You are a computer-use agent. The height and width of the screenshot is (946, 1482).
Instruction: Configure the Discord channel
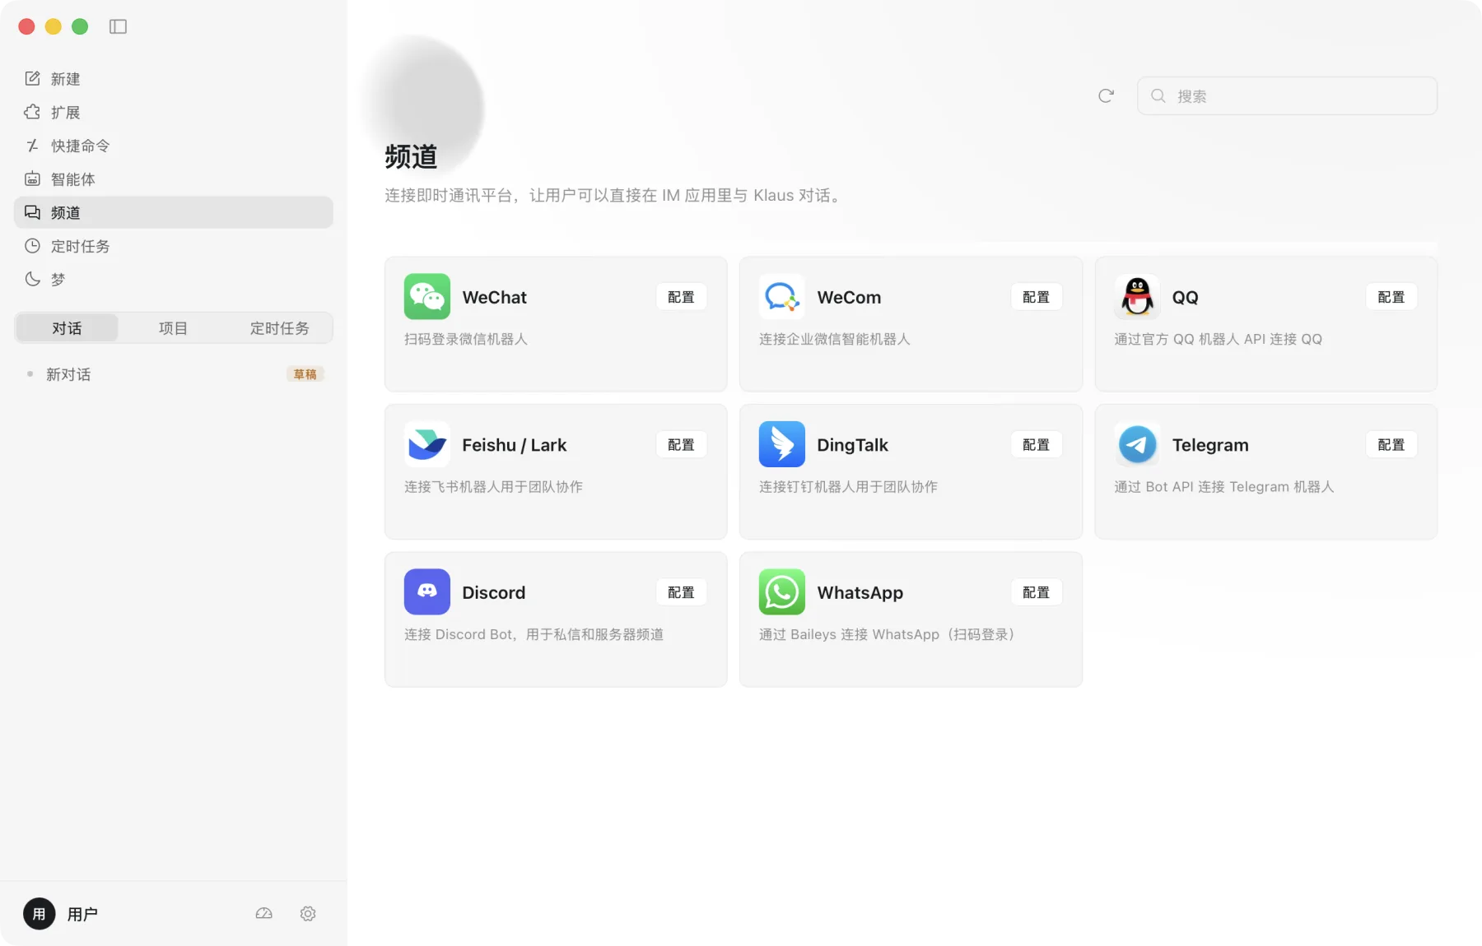(681, 592)
